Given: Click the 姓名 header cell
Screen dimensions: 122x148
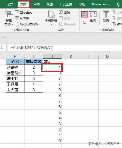Looking at the screenshot, I should pyautogui.click(x=15, y=62).
